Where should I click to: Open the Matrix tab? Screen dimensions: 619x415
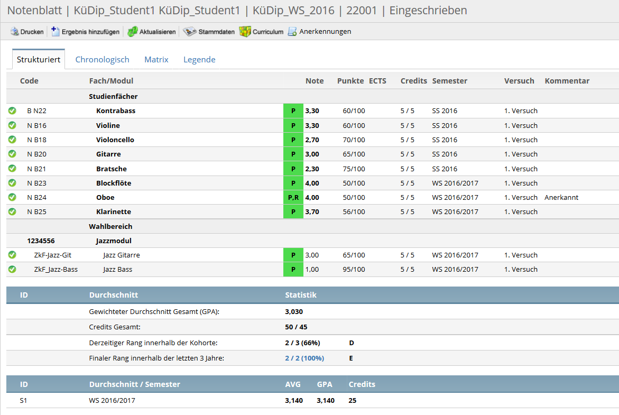156,60
